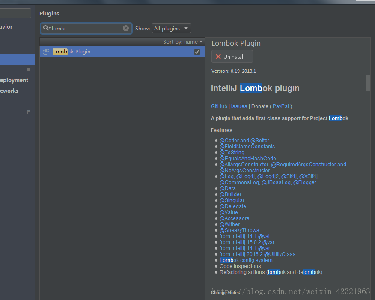
Task: Click the red X icon on Uninstall
Action: [x=218, y=56]
